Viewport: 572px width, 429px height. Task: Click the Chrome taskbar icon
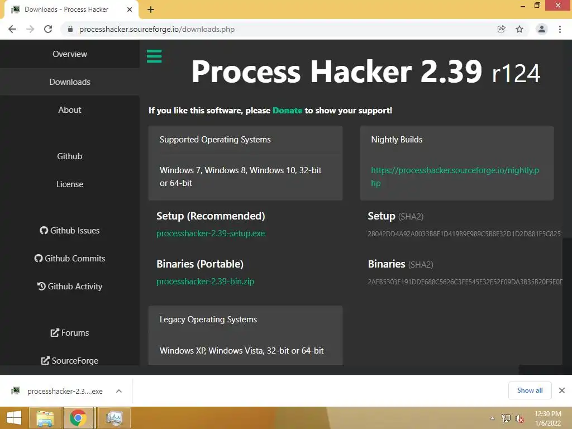pos(78,418)
